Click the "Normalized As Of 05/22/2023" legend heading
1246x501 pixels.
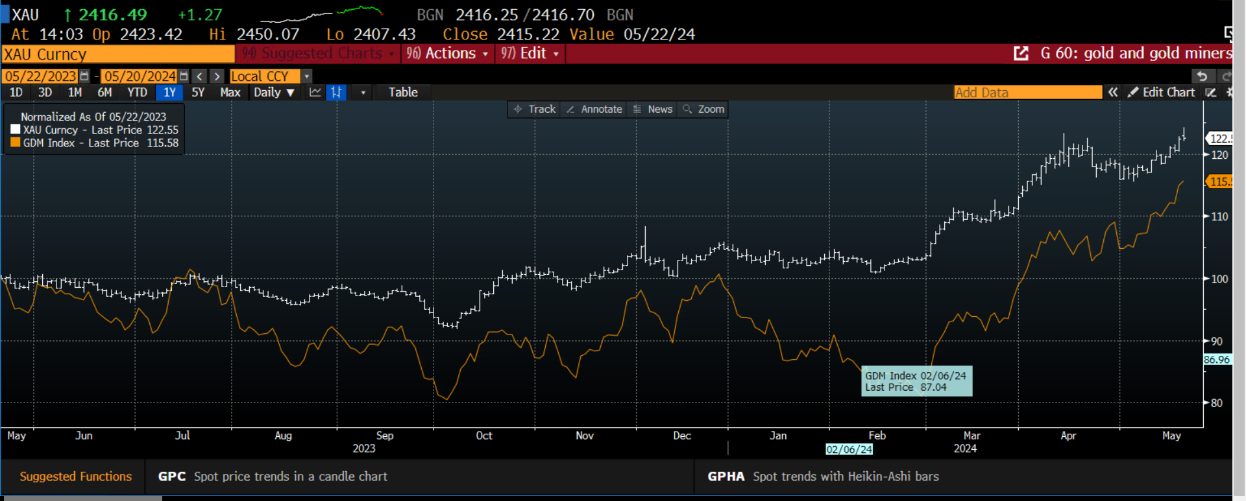point(93,117)
